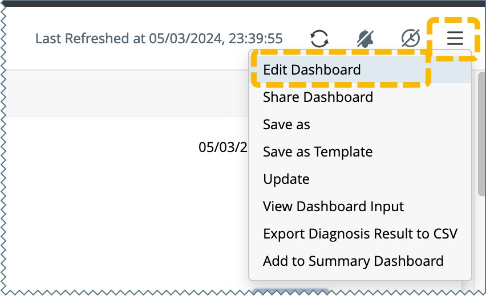Image resolution: width=486 pixels, height=296 pixels.
Task: Toggle the muted notification bell icon
Action: (365, 39)
